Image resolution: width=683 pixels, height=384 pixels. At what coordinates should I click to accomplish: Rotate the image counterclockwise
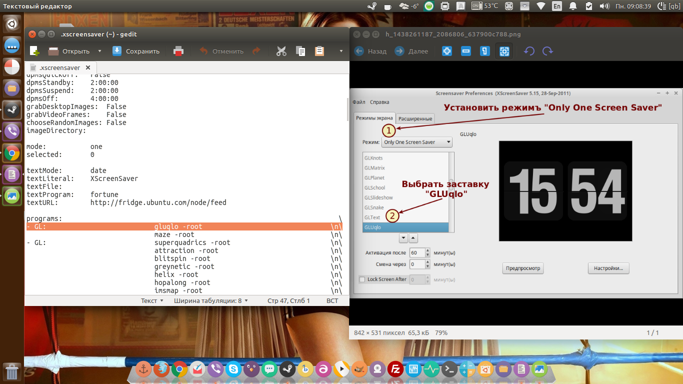tap(529, 51)
